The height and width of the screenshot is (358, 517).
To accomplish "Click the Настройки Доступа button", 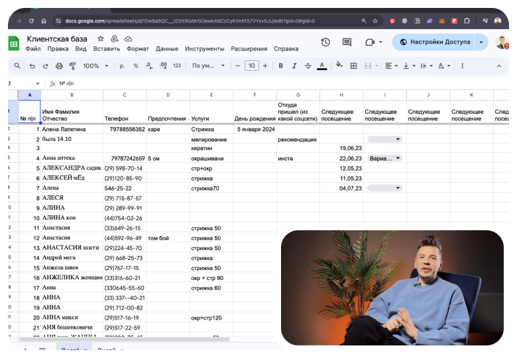I will 433,42.
